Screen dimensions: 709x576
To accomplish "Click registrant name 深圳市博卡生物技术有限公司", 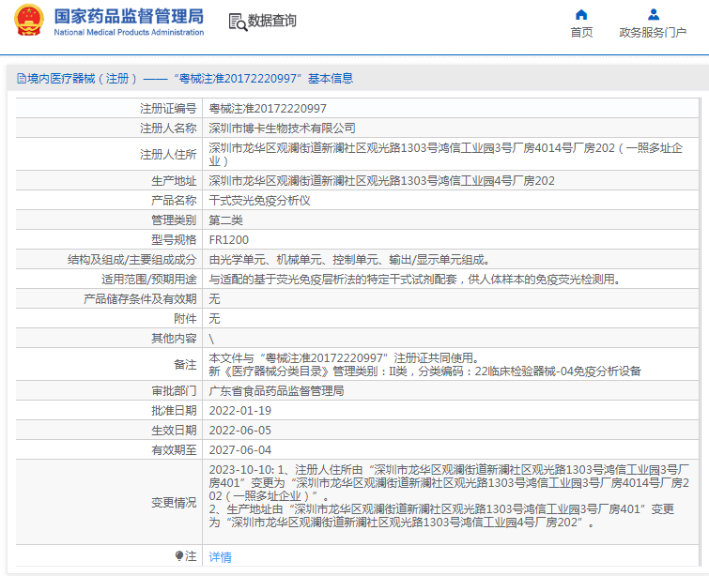I will 282,129.
